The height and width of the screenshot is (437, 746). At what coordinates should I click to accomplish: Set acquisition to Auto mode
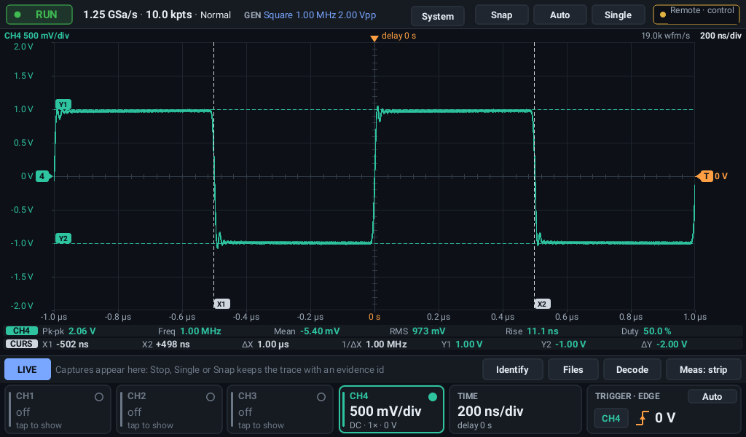(560, 15)
